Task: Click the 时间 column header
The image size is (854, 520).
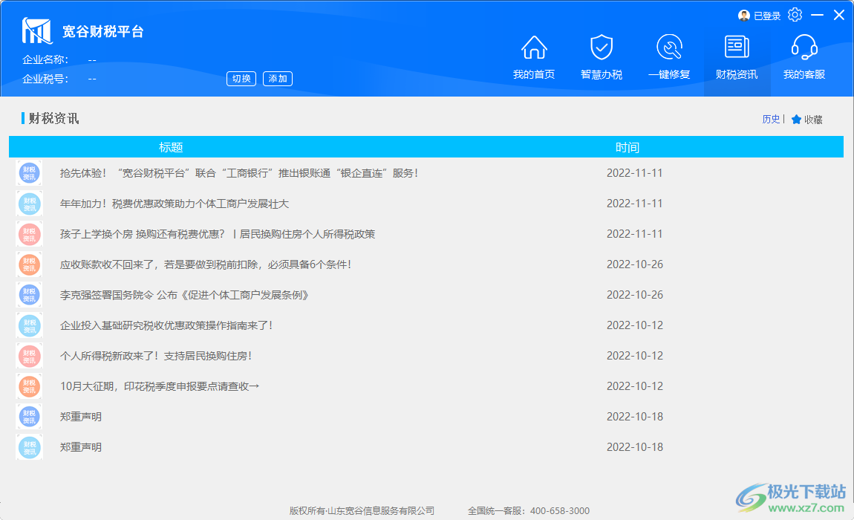Action: click(x=627, y=147)
